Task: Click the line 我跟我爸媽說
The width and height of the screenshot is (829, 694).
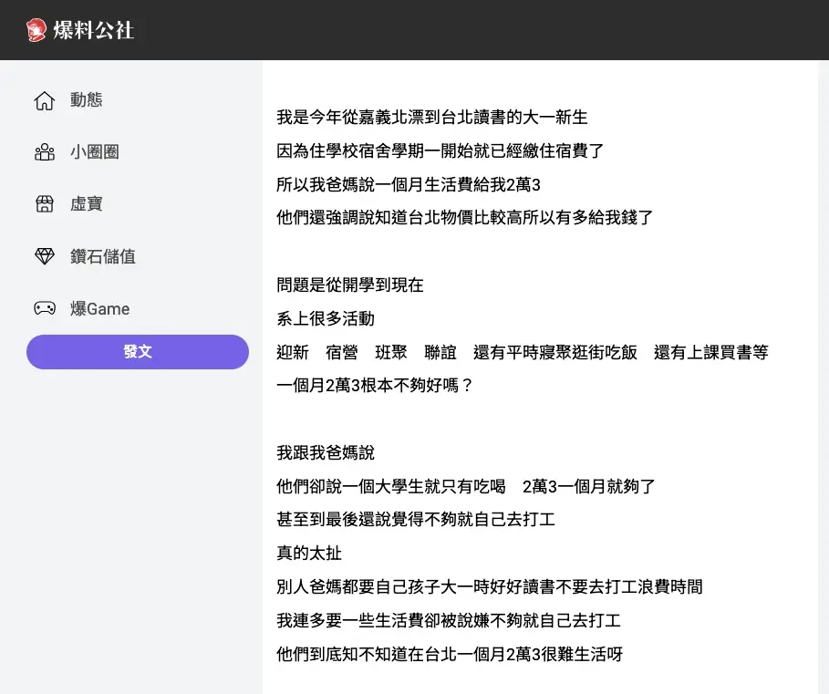Action: tap(326, 453)
